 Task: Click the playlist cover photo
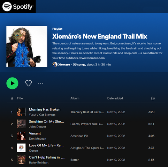click(x=27, y=46)
